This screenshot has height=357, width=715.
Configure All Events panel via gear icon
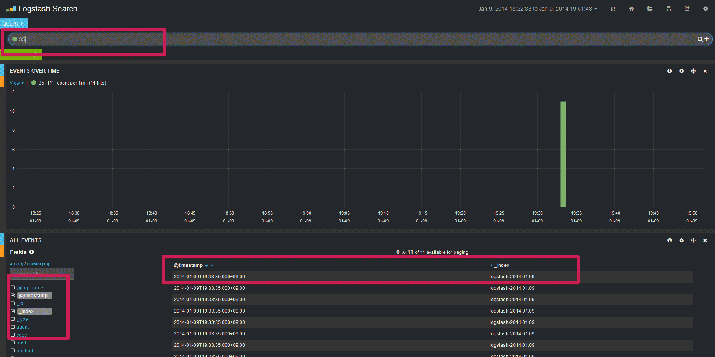(682, 240)
